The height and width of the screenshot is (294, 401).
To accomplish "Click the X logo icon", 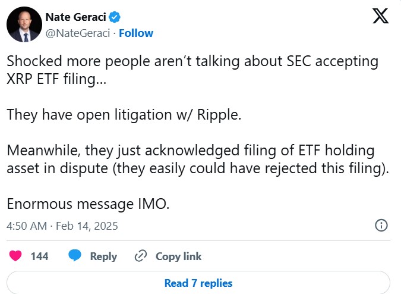I will [x=380, y=16].
